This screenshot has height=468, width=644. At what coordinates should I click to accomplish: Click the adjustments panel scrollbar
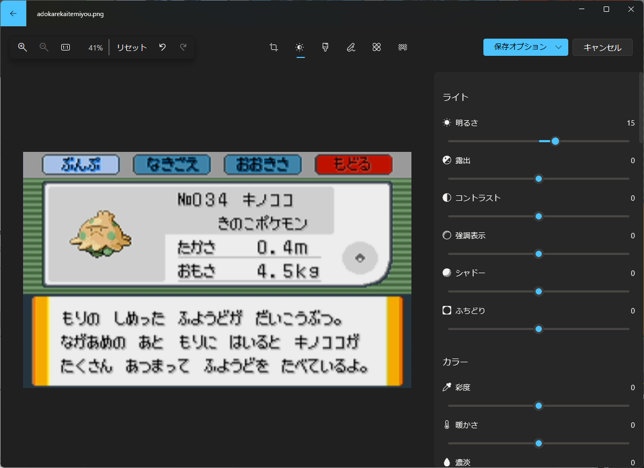tap(641, 108)
